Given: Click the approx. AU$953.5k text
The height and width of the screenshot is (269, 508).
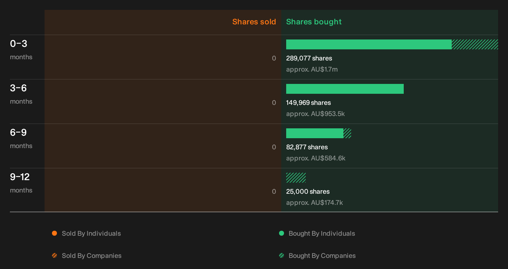Looking at the screenshot, I should tap(315, 114).
